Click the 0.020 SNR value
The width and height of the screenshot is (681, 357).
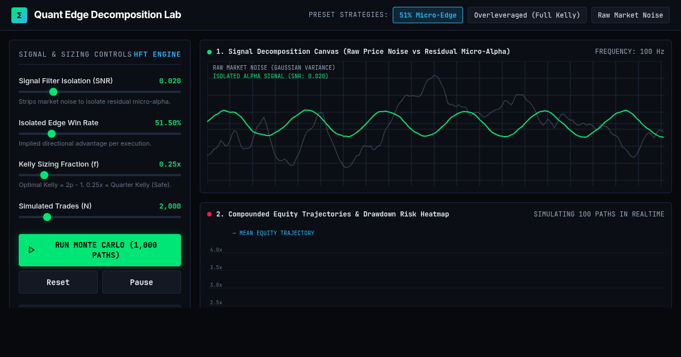pos(170,81)
